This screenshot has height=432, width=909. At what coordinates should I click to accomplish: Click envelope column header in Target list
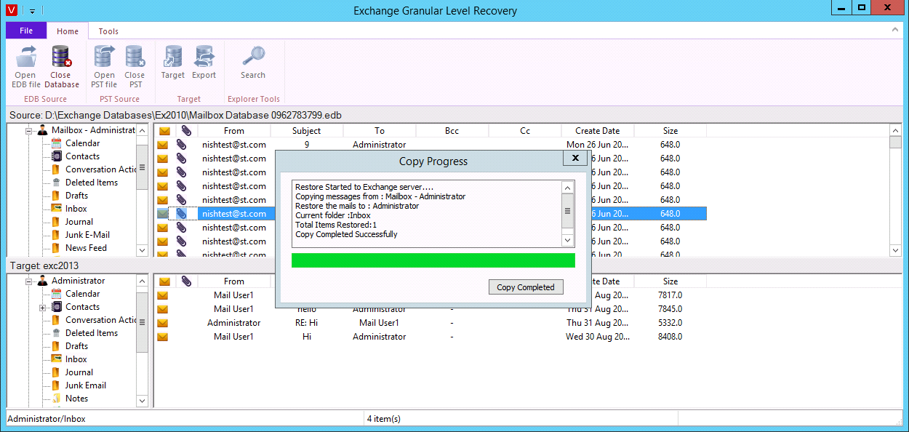click(164, 281)
